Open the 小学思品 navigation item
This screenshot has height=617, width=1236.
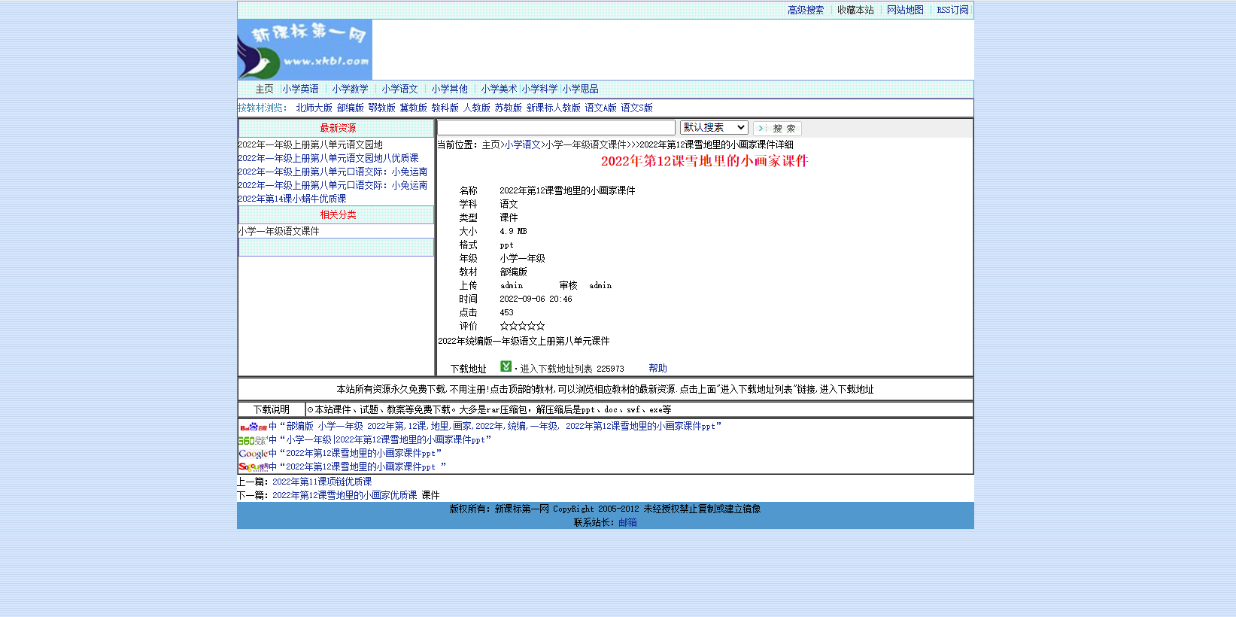581,89
